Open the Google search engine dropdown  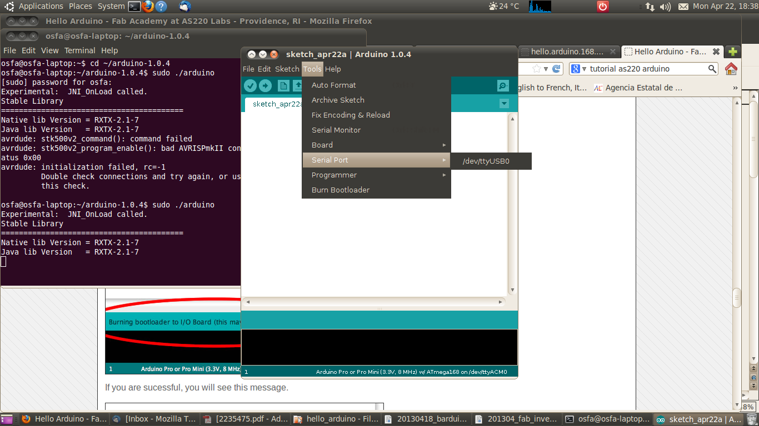point(578,69)
